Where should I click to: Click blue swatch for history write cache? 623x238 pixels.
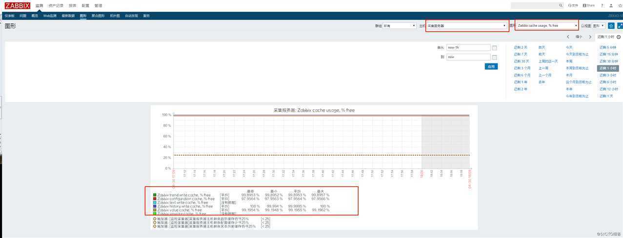[x=155, y=206]
